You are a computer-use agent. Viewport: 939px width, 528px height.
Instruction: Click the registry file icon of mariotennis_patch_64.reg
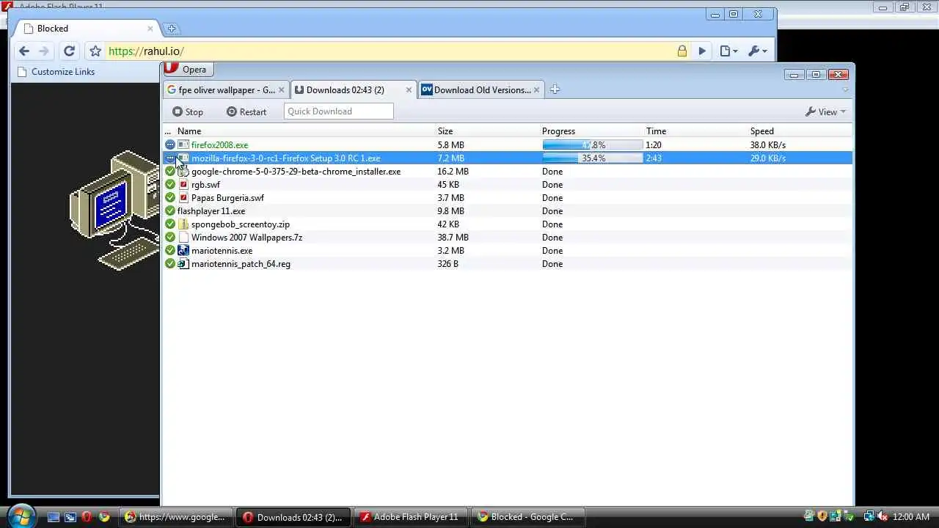click(x=183, y=263)
